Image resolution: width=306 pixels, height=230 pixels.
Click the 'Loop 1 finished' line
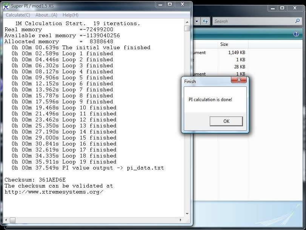[62, 54]
